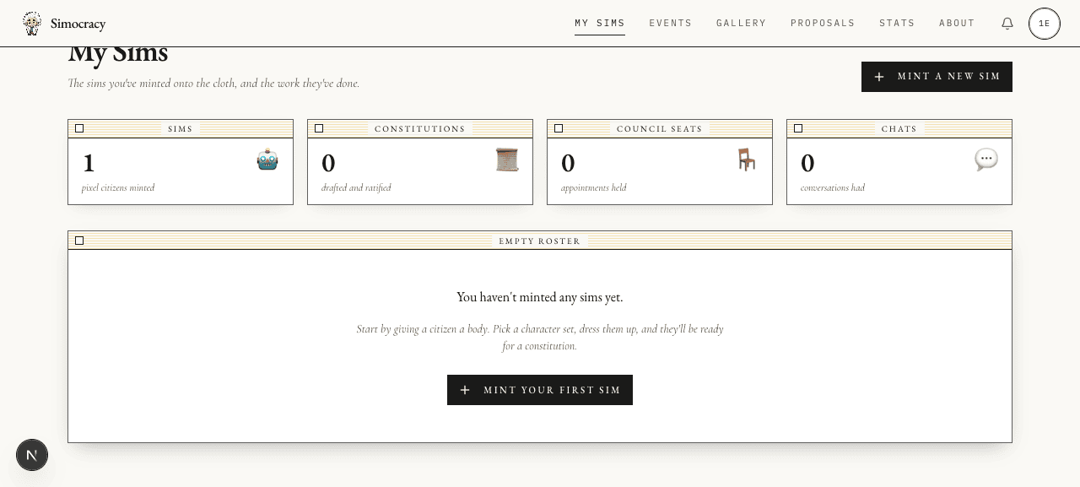Screen dimensions: 1080x487
Task: Click Mint a New Sim button
Action: [x=937, y=77]
